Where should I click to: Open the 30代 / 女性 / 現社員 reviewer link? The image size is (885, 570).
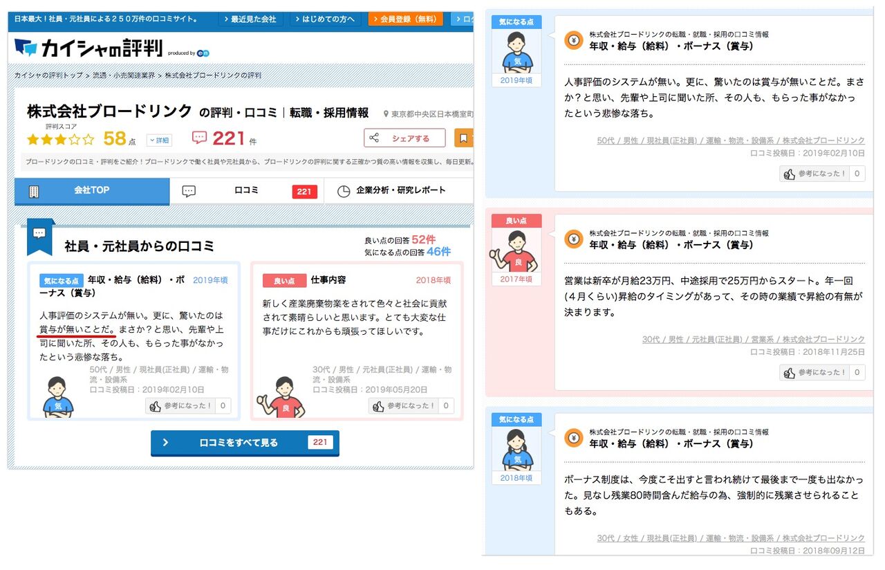pos(731,538)
